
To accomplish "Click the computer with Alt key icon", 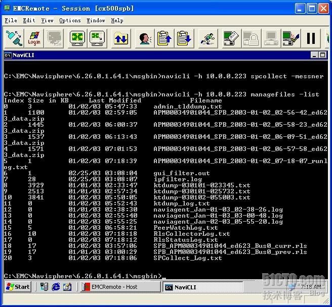I will [231, 38].
